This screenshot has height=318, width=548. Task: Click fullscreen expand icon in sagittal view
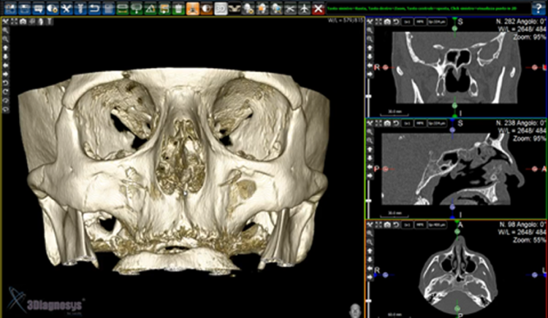378,123
